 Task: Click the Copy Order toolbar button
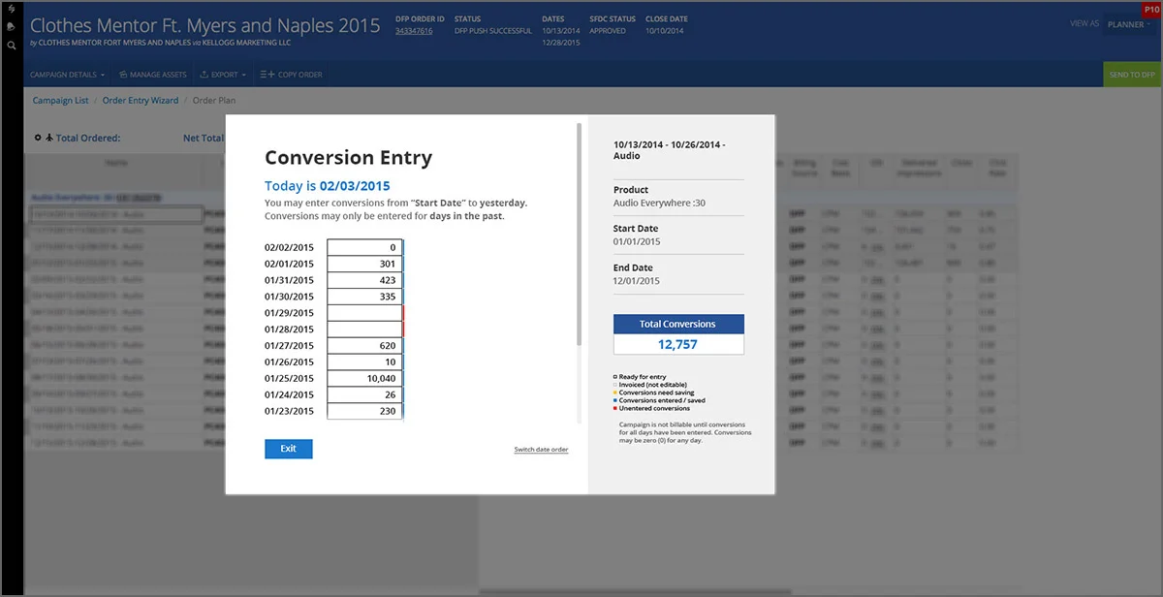point(291,75)
